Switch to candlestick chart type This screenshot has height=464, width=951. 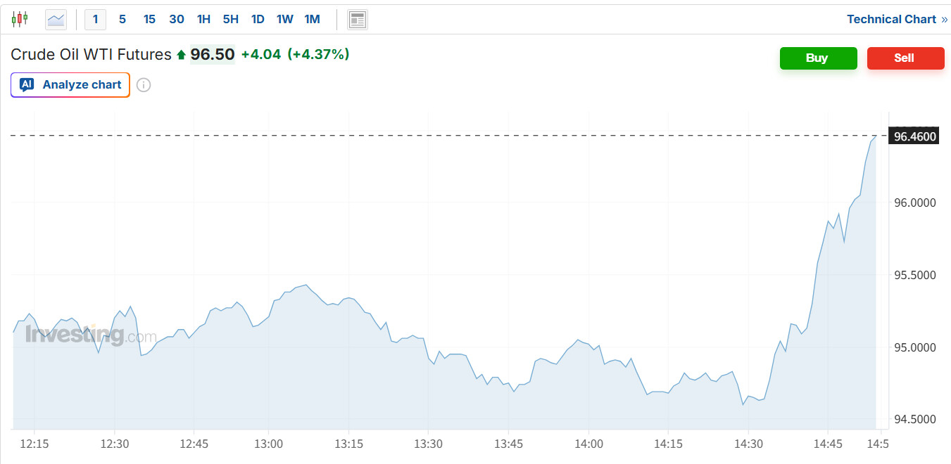point(20,19)
